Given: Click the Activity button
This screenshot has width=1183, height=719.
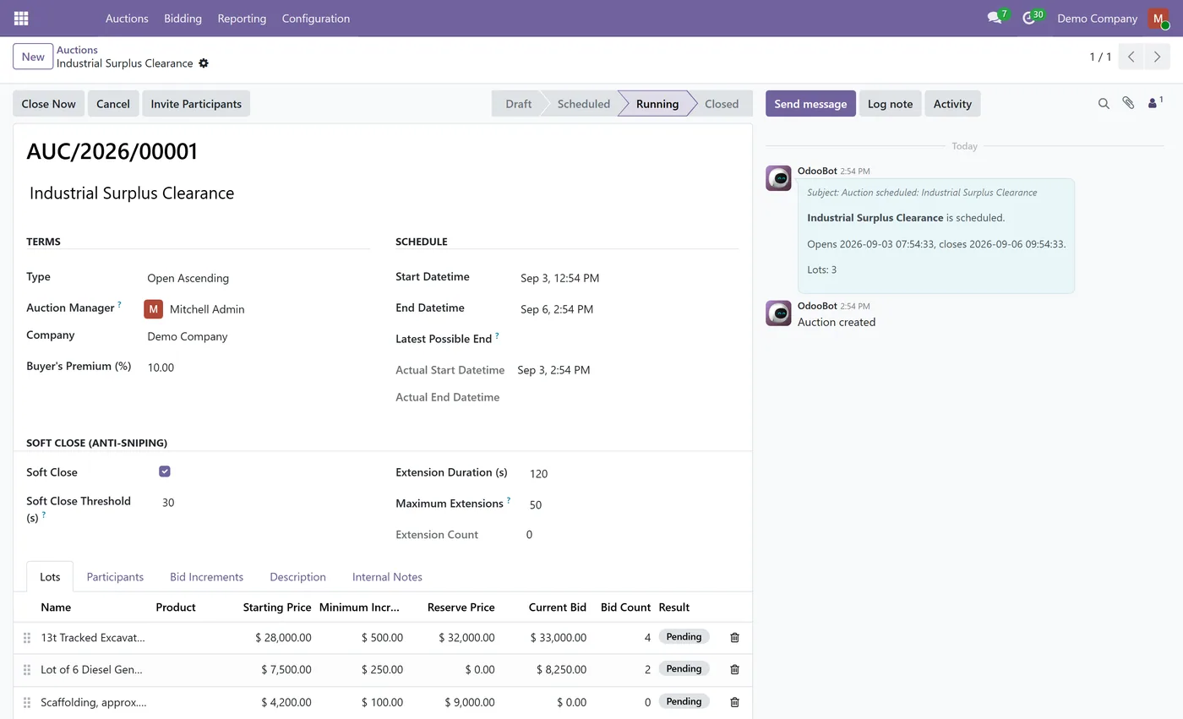Looking at the screenshot, I should pos(952,104).
